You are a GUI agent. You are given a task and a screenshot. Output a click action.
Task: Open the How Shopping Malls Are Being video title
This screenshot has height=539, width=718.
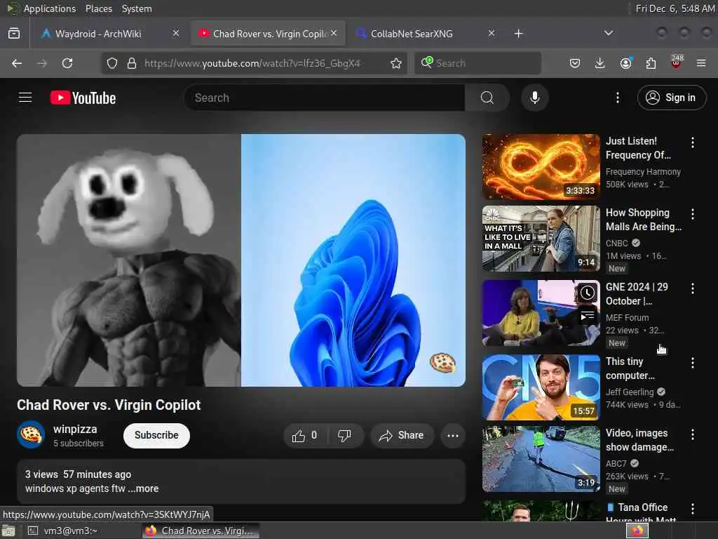pyautogui.click(x=644, y=220)
